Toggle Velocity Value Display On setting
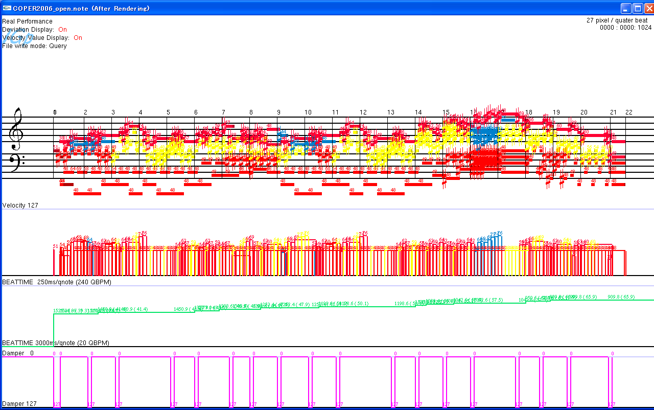 click(78, 38)
